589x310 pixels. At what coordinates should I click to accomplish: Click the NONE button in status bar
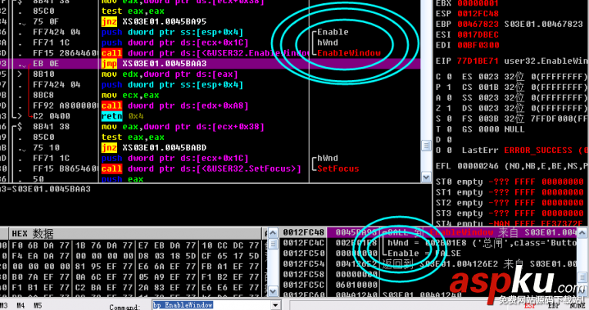click(578, 306)
